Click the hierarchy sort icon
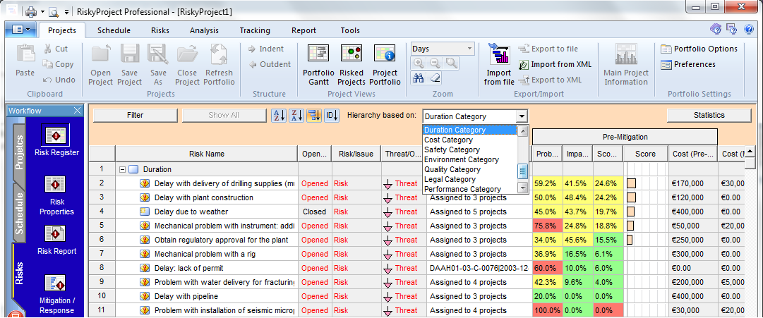Screen dimensions: 763x318 click(x=314, y=116)
